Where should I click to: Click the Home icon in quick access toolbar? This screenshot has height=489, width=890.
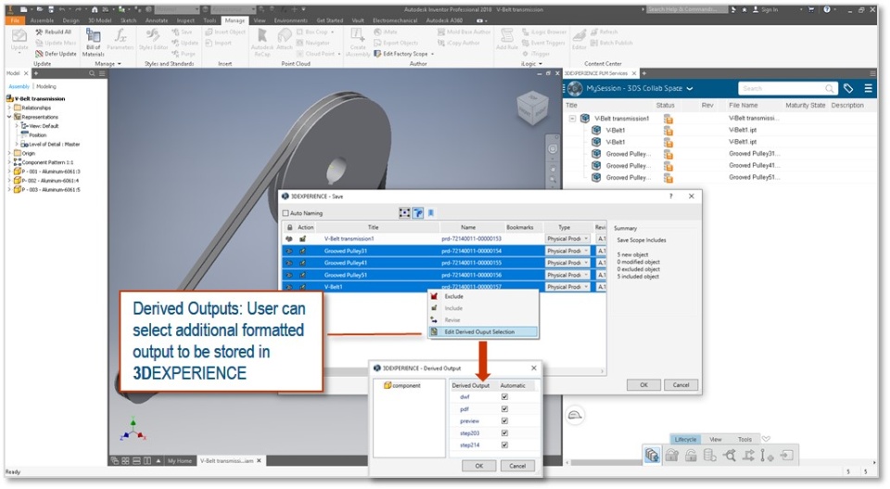[x=95, y=9]
